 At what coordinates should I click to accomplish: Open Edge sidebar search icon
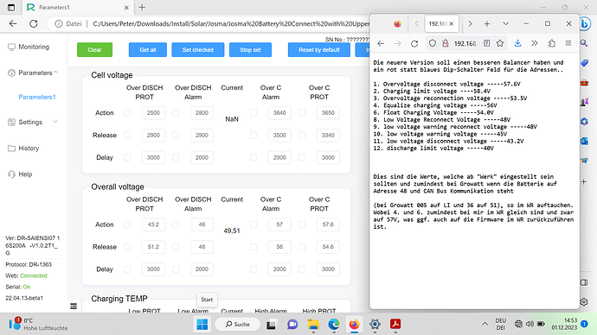(x=584, y=43)
